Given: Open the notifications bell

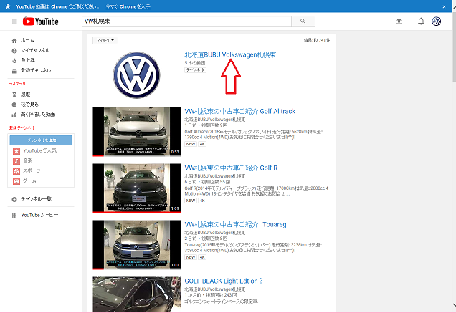Looking at the screenshot, I should click(x=421, y=21).
